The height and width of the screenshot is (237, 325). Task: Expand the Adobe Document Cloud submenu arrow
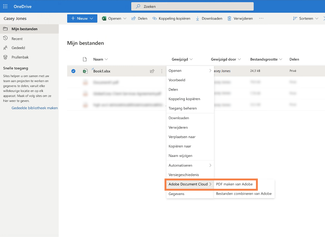(210, 184)
